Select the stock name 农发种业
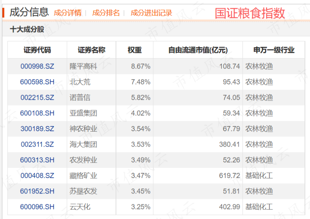Screen dimensions: 310x219 pos(83,160)
